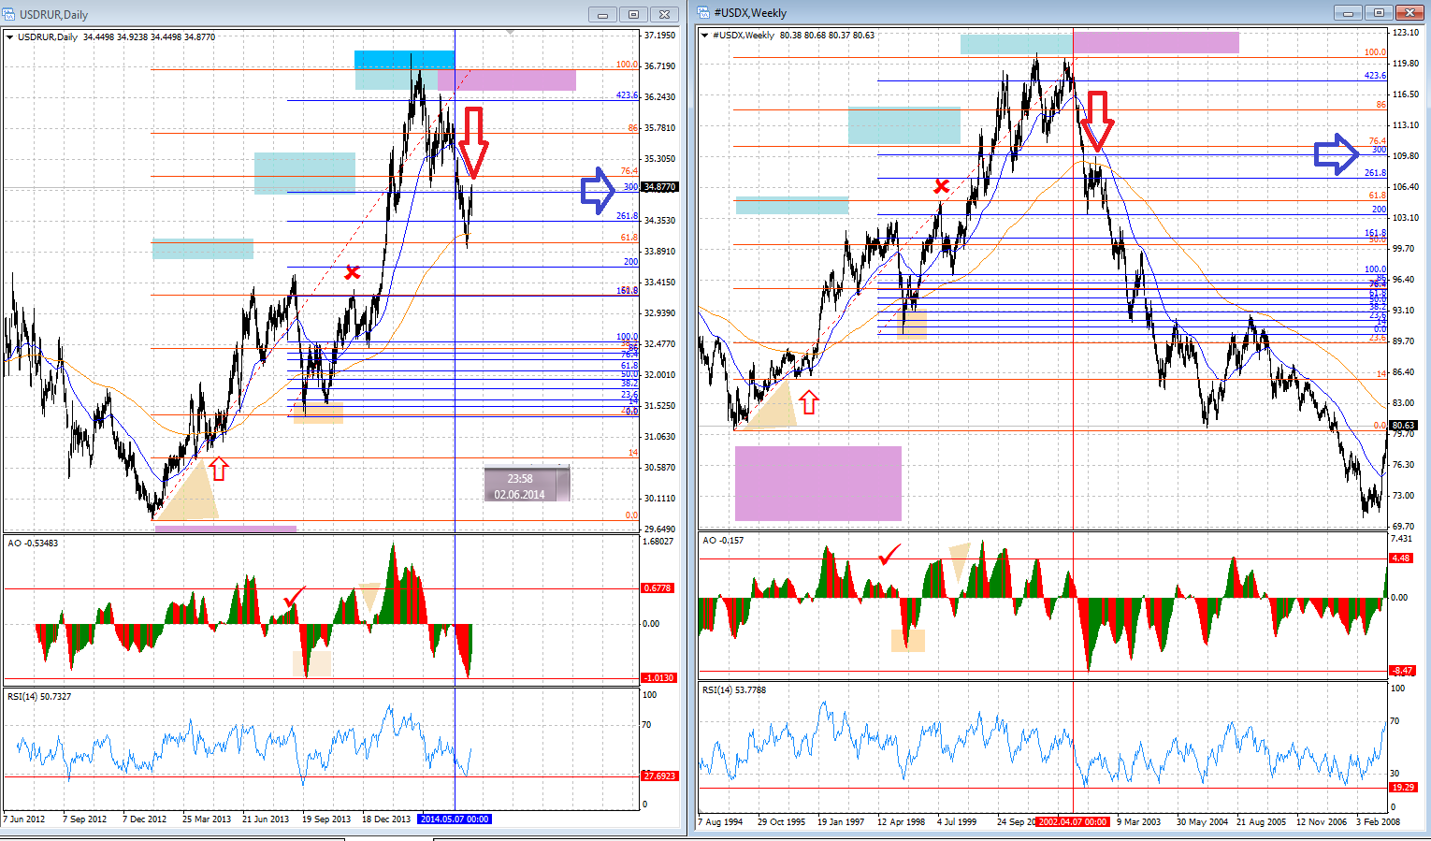Click the 25 Mar 2013 date on time axis
Image resolution: width=1431 pixels, height=841 pixels.
pos(207,819)
